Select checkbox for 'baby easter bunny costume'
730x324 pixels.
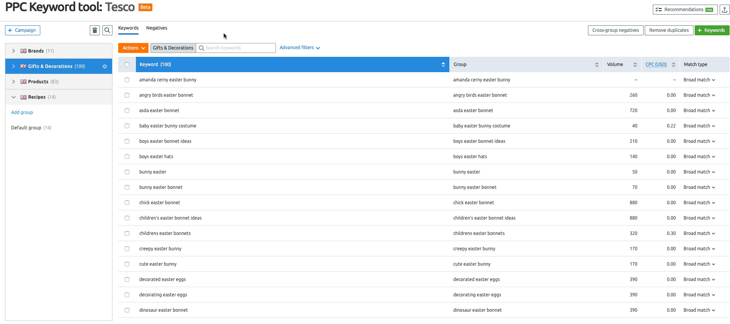pos(127,126)
